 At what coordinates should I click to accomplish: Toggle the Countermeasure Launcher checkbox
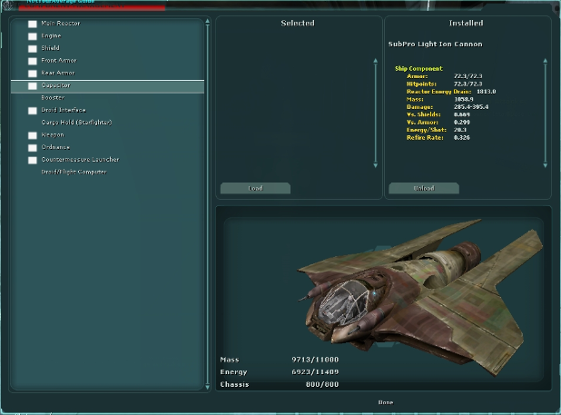point(33,160)
